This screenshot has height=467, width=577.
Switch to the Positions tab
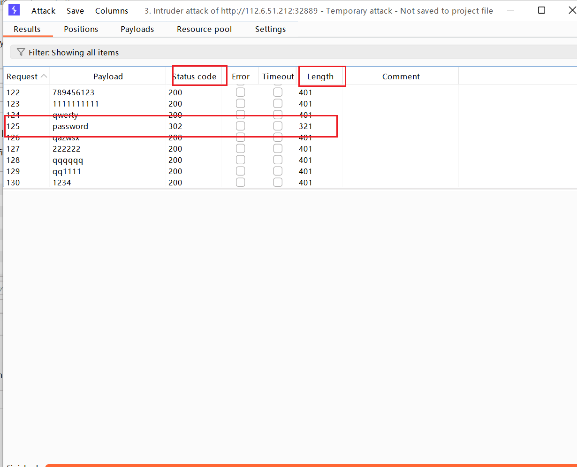81,29
